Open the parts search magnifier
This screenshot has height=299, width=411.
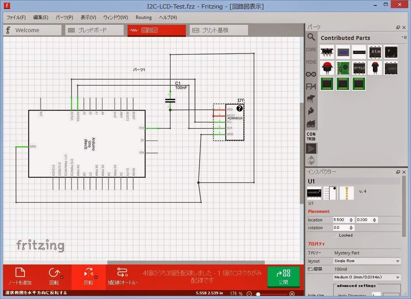coord(311,37)
